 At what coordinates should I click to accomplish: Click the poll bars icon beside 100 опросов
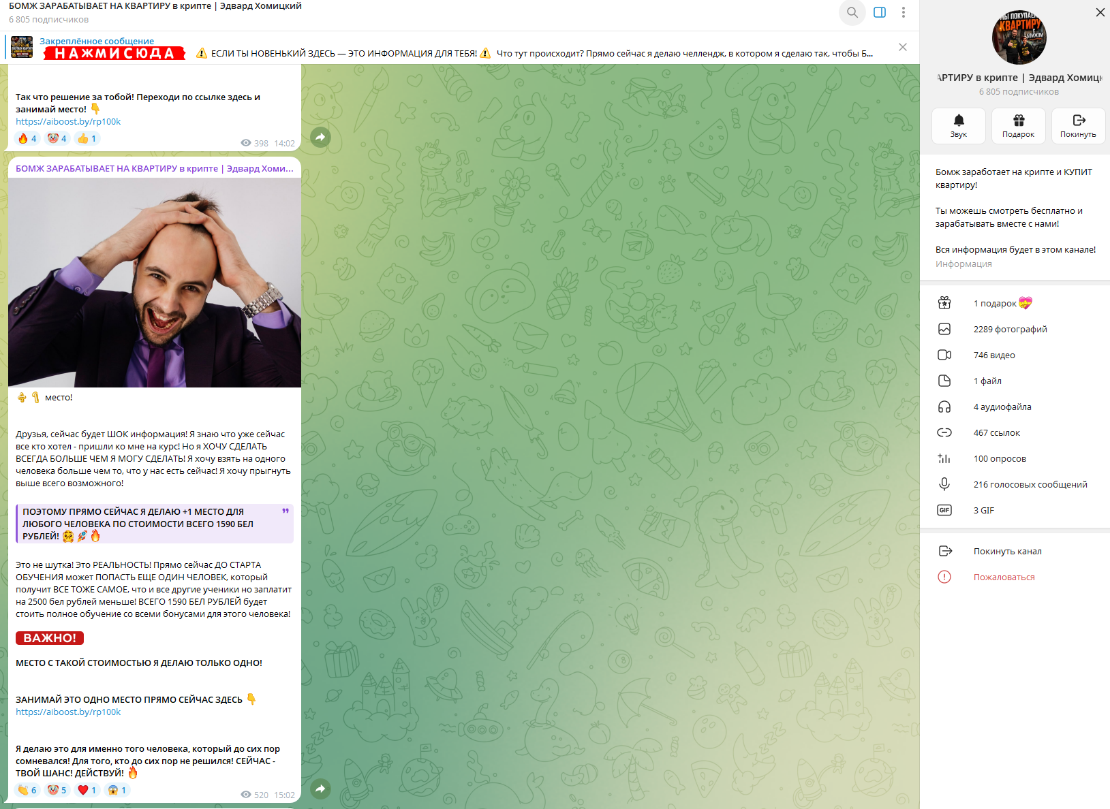944,458
